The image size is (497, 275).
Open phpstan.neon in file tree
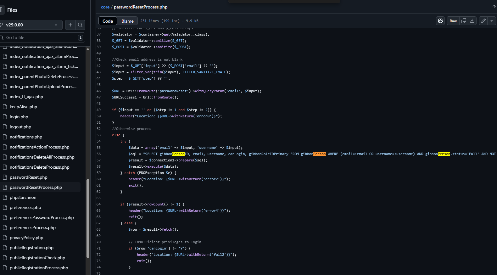(23, 197)
